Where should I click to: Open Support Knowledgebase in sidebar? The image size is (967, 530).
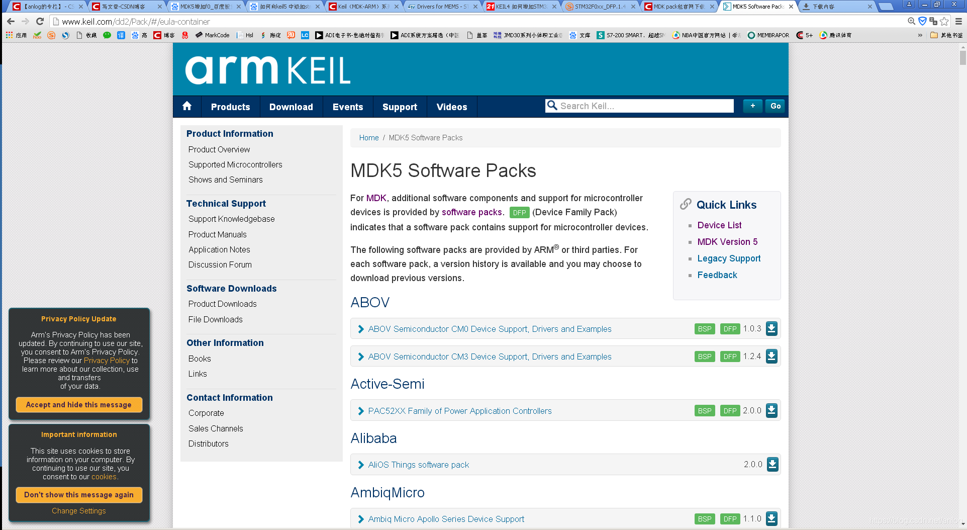(x=232, y=219)
